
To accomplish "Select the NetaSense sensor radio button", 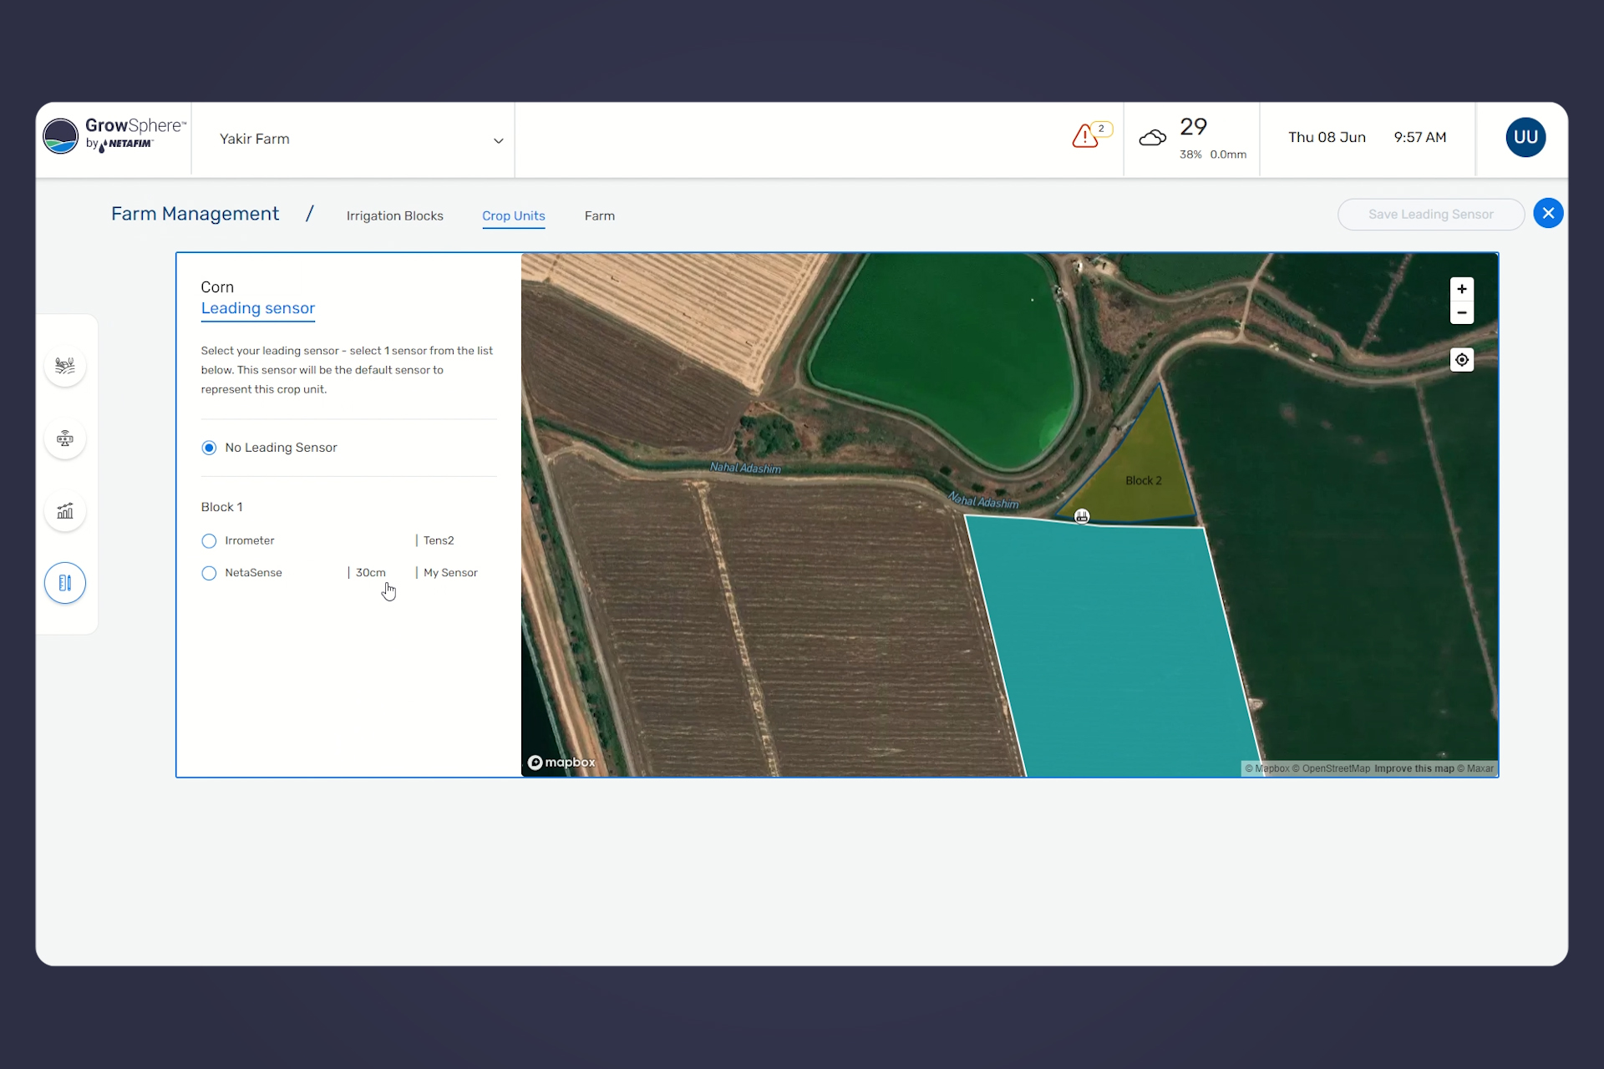I will pos(209,573).
